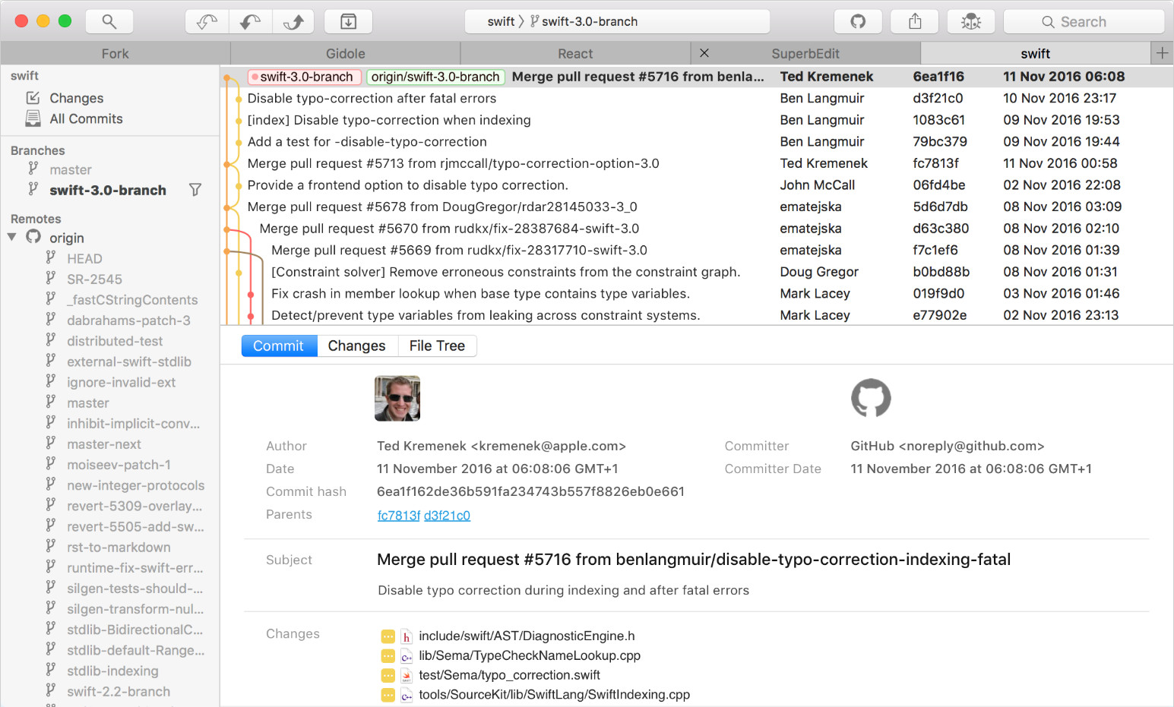Click the Share toolbar icon
Image resolution: width=1174 pixels, height=707 pixels.
915,21
